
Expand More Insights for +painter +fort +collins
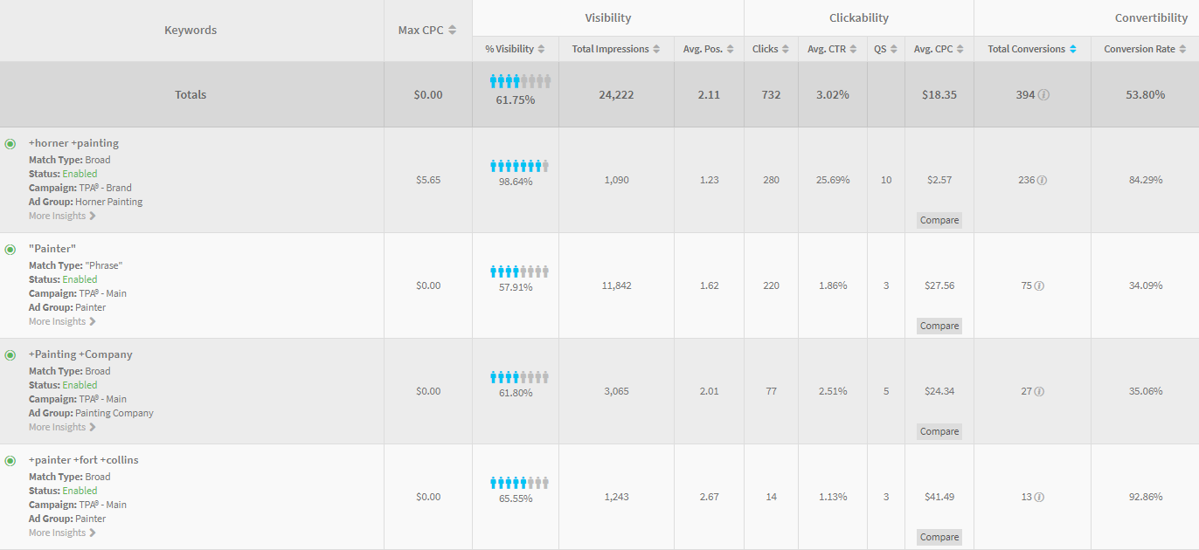coord(62,533)
